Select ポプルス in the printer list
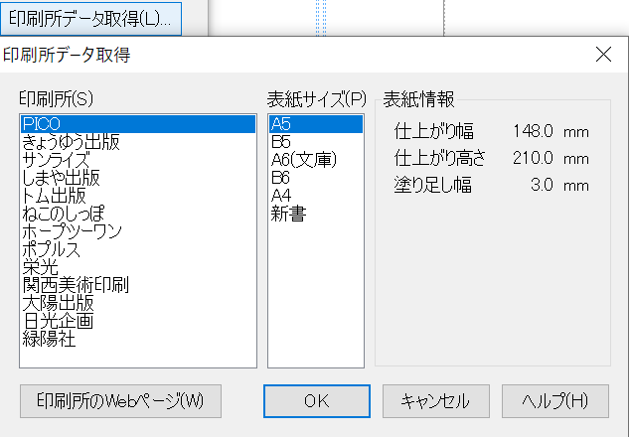This screenshot has width=629, height=437. click(138, 249)
